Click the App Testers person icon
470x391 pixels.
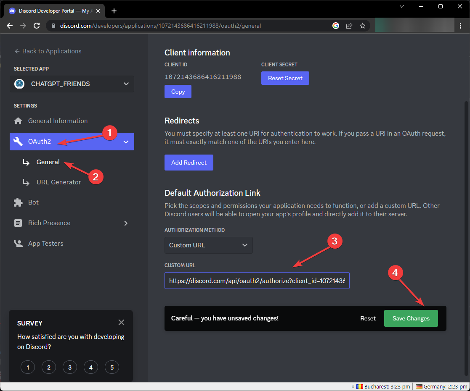[18, 244]
